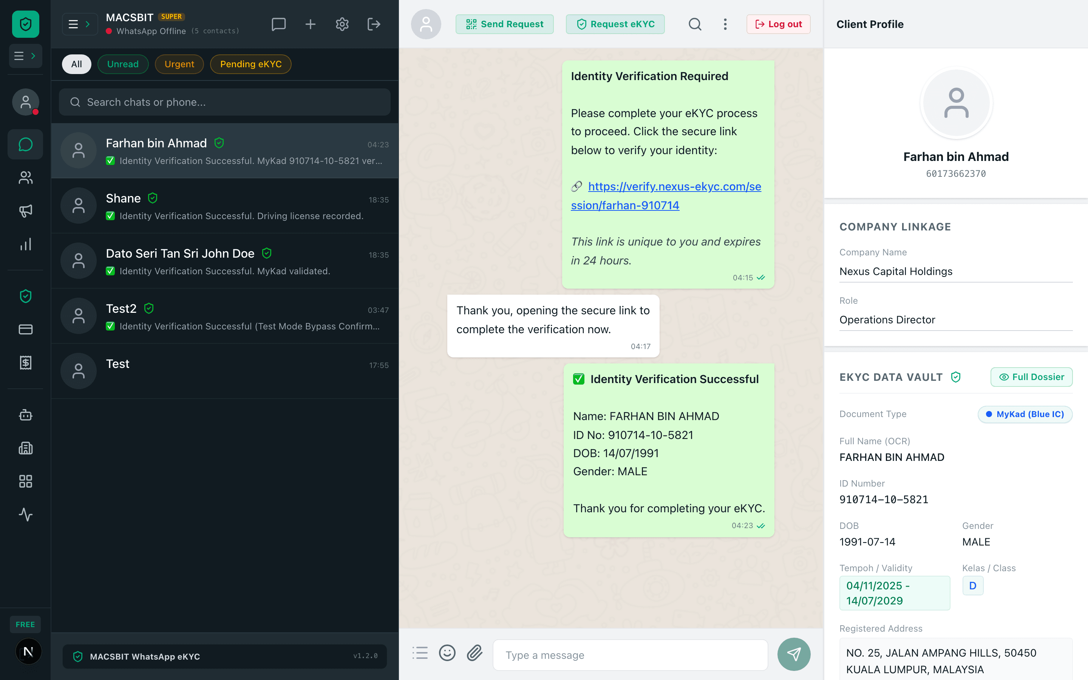Screen dimensions: 1088x680
Task: Click the client profile photo placeholder
Action: [x=956, y=103]
